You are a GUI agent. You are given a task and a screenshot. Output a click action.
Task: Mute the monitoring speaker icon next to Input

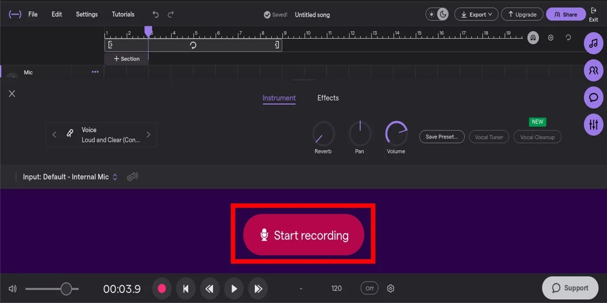coord(132,177)
